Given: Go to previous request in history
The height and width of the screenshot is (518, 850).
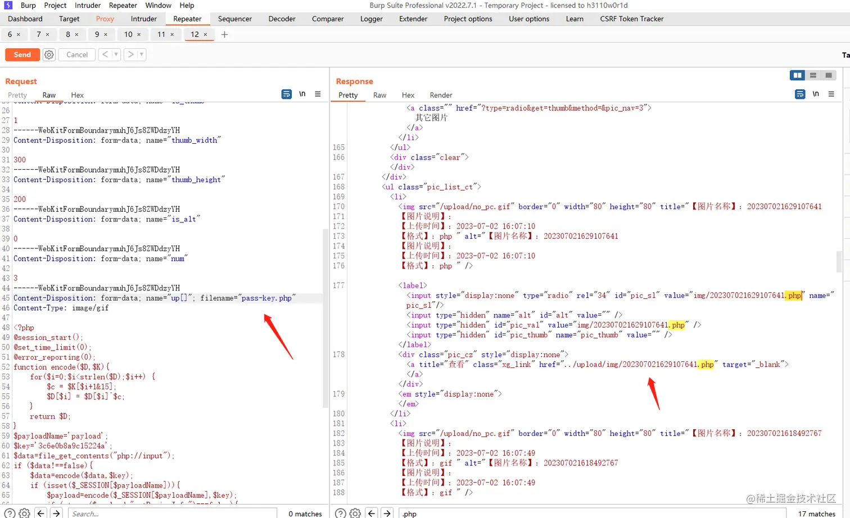Looking at the screenshot, I should click(x=105, y=54).
